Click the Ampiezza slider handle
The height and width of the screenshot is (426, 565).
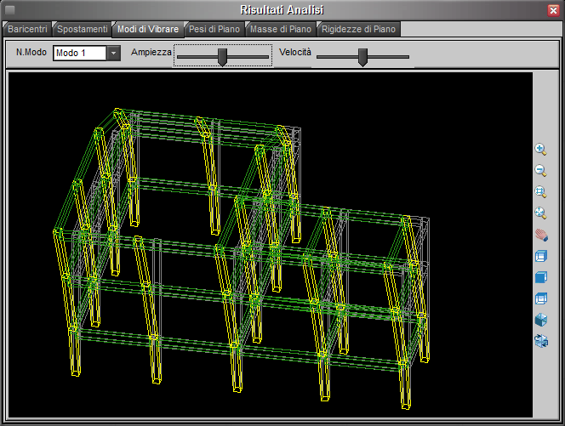point(222,56)
